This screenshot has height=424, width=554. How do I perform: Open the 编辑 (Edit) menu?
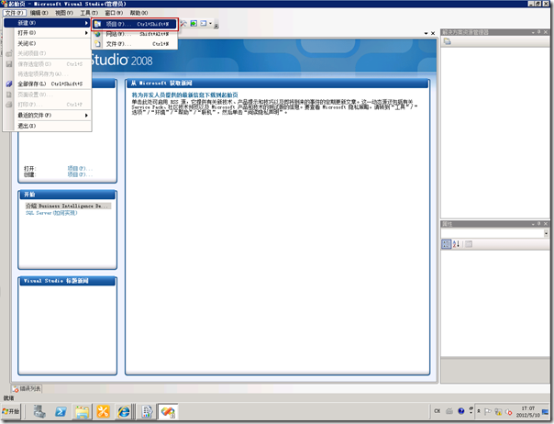pyautogui.click(x=39, y=13)
